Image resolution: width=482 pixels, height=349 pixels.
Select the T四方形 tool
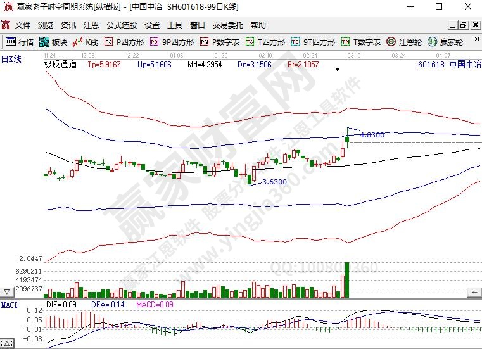[265, 42]
